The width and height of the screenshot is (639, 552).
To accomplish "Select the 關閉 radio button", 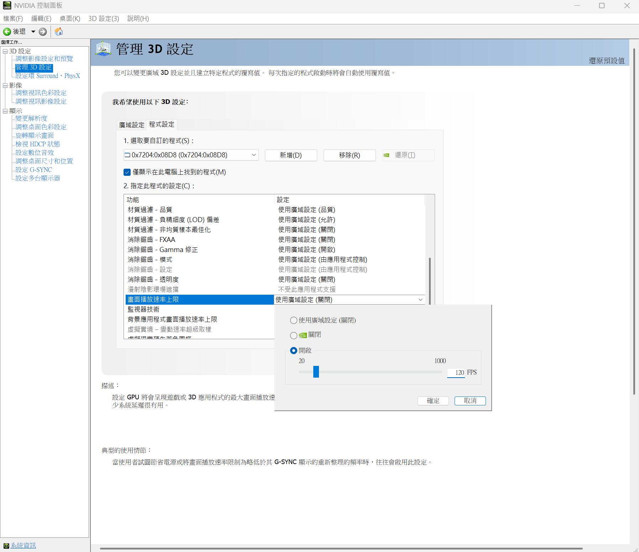I will pyautogui.click(x=294, y=335).
